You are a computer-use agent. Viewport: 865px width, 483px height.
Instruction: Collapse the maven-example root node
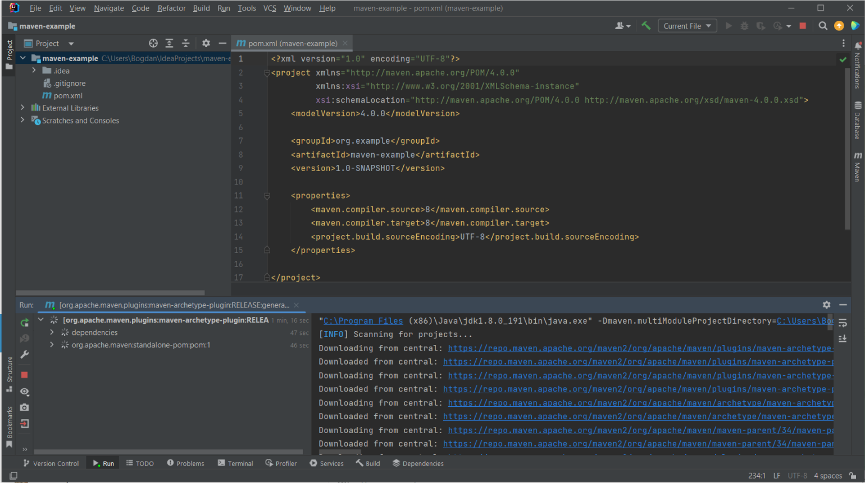(23, 58)
